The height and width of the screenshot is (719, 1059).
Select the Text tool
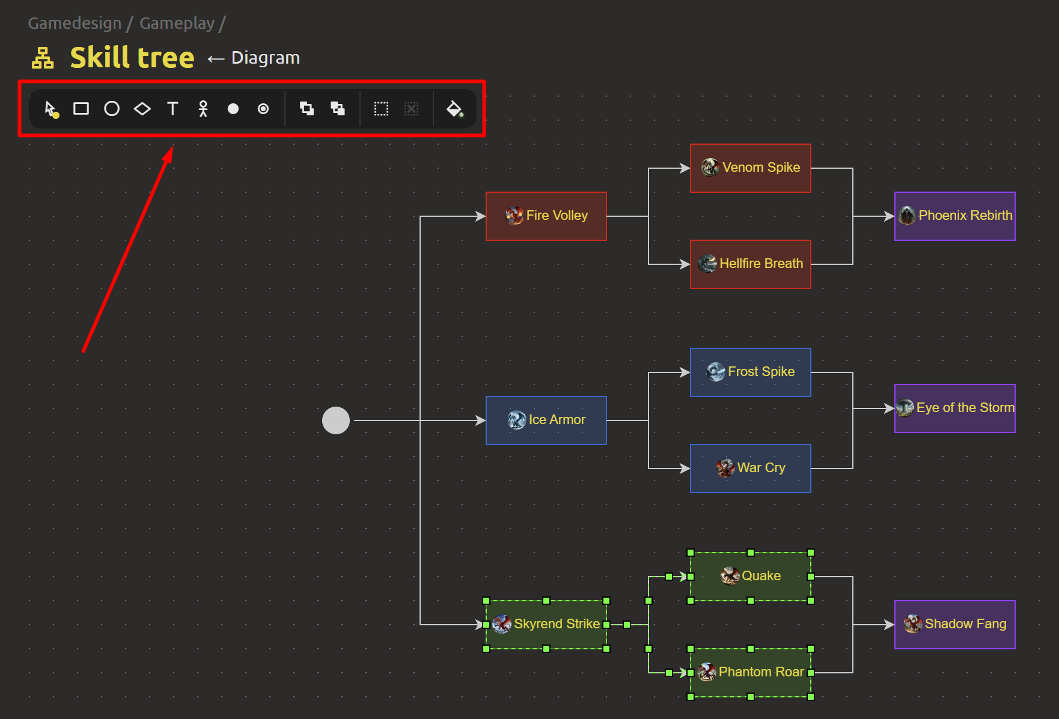click(172, 109)
